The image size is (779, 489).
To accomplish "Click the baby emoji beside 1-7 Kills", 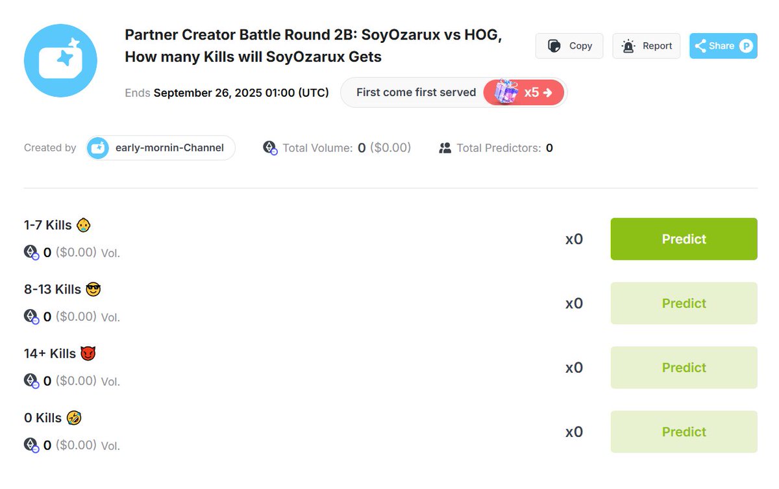I will pyautogui.click(x=83, y=225).
